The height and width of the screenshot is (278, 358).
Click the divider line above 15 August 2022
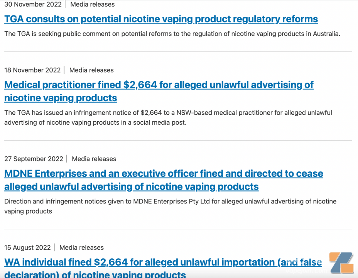pyautogui.click(x=178, y=229)
